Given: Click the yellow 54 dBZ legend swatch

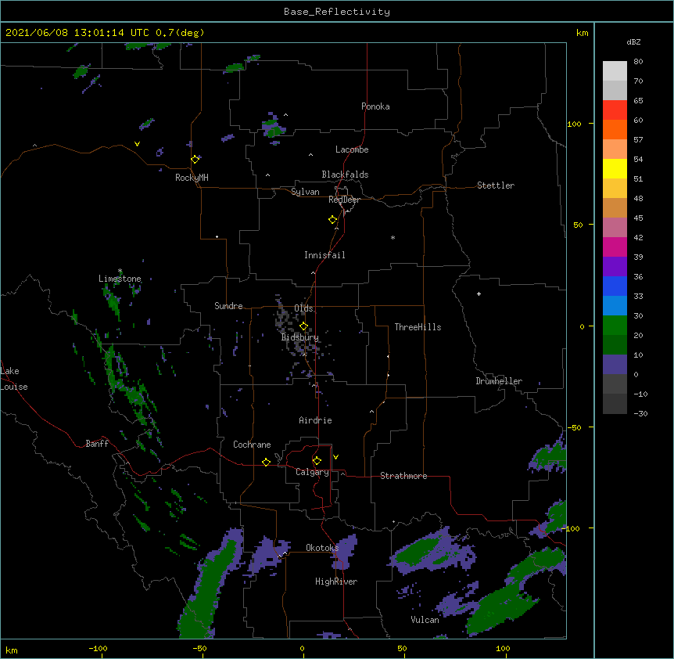Looking at the screenshot, I should tap(615, 168).
